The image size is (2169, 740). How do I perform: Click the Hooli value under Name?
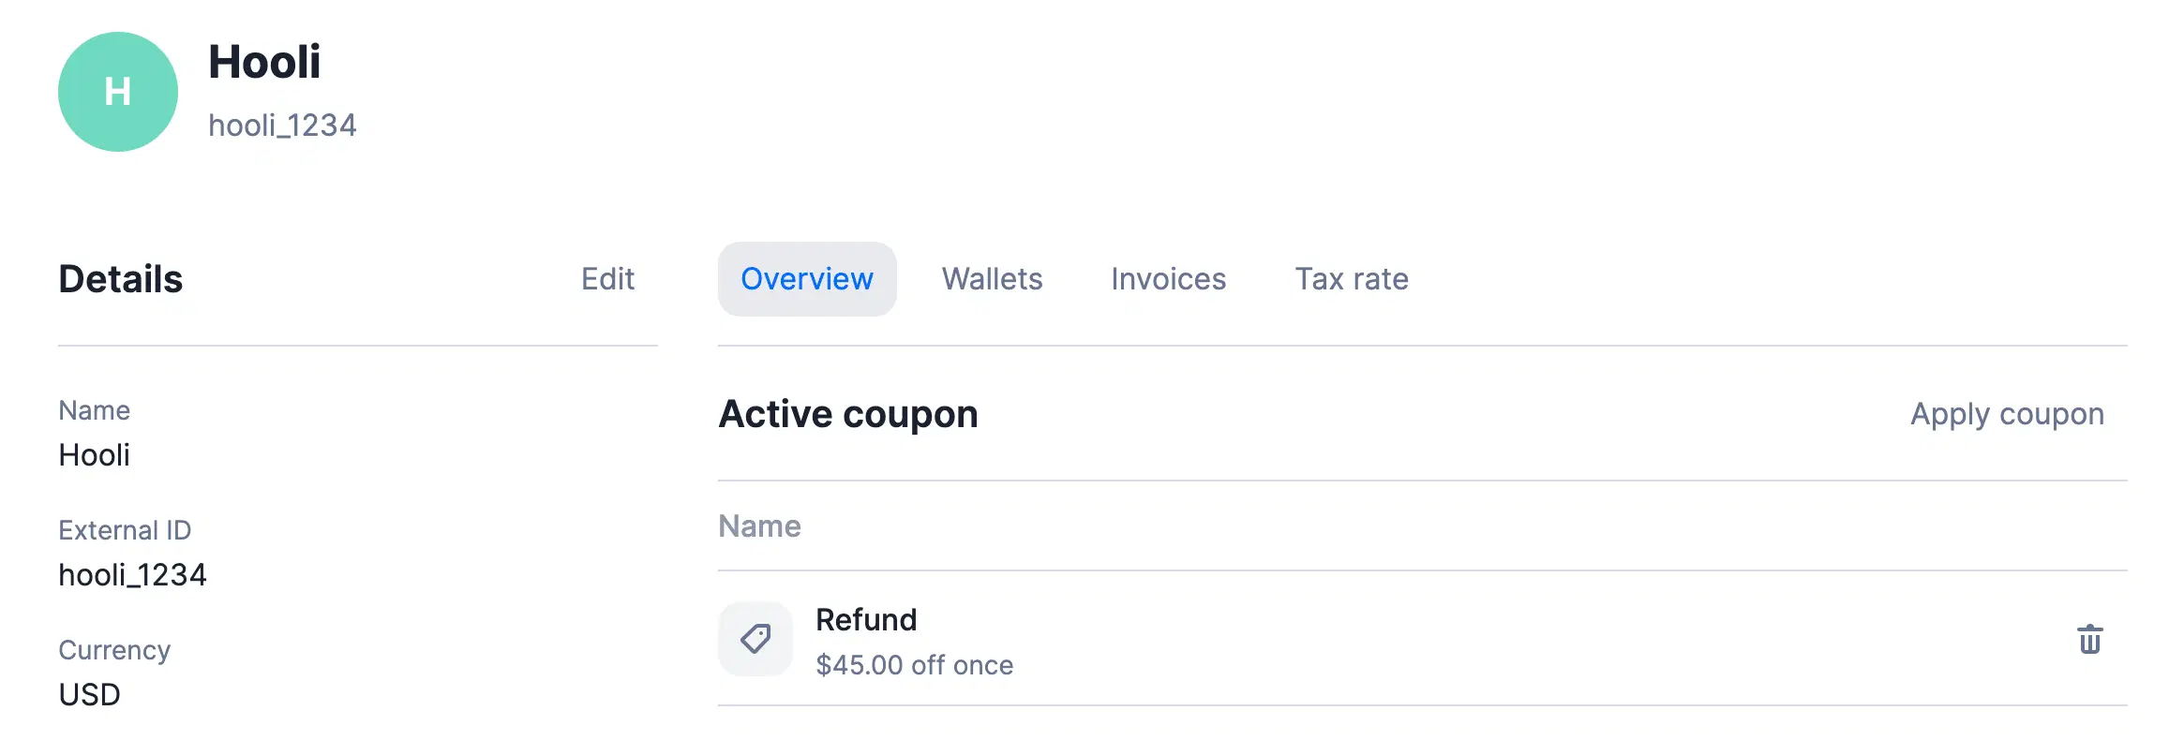[x=94, y=455]
